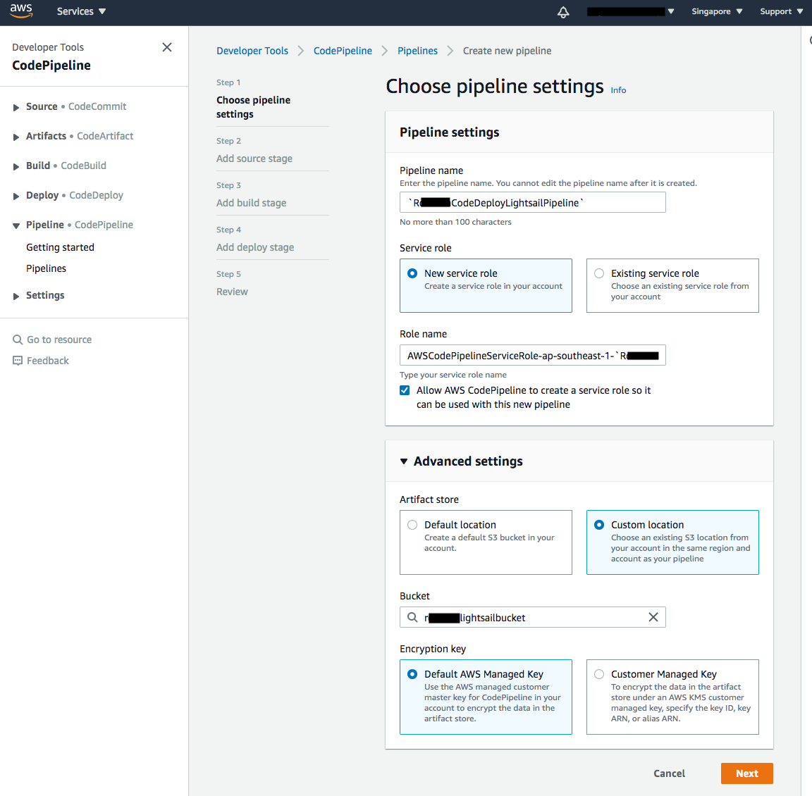The image size is (812, 796).
Task: Open the notifications bell icon
Action: [563, 12]
